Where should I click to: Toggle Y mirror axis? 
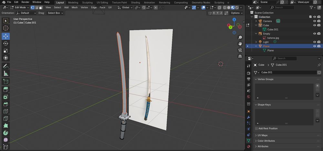click(218, 13)
